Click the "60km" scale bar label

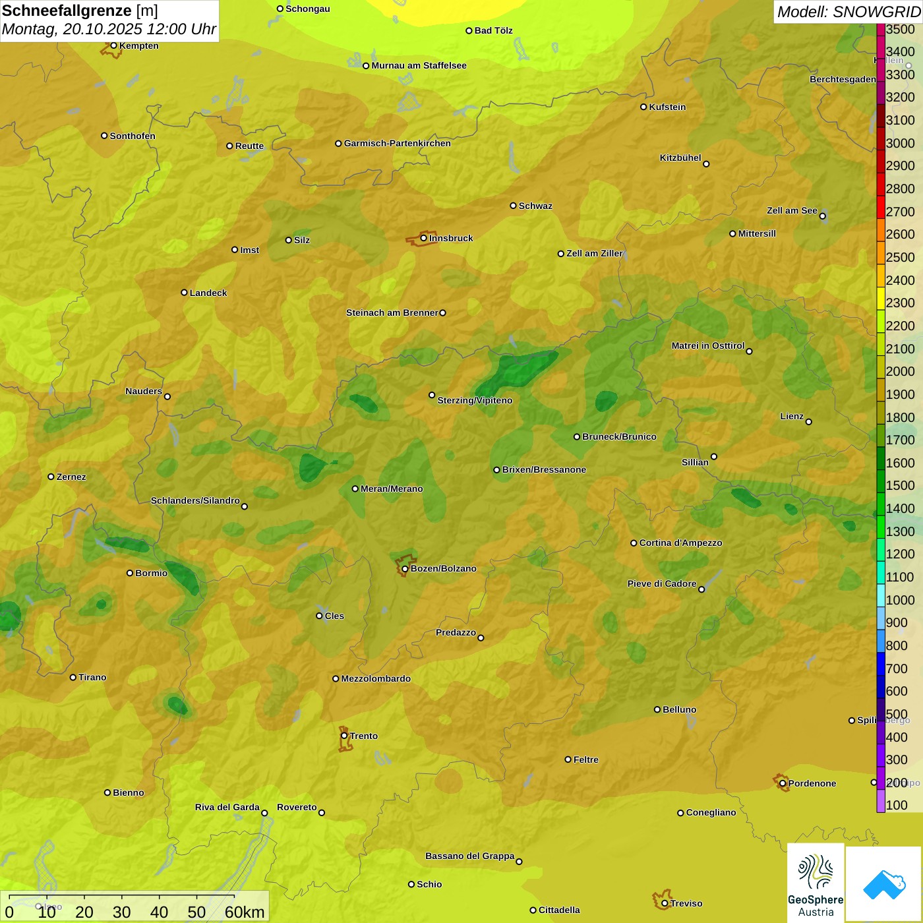coord(245,912)
